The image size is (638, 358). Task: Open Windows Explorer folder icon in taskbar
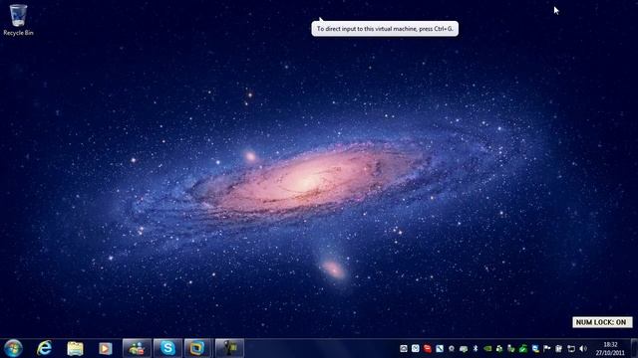[x=76, y=348]
